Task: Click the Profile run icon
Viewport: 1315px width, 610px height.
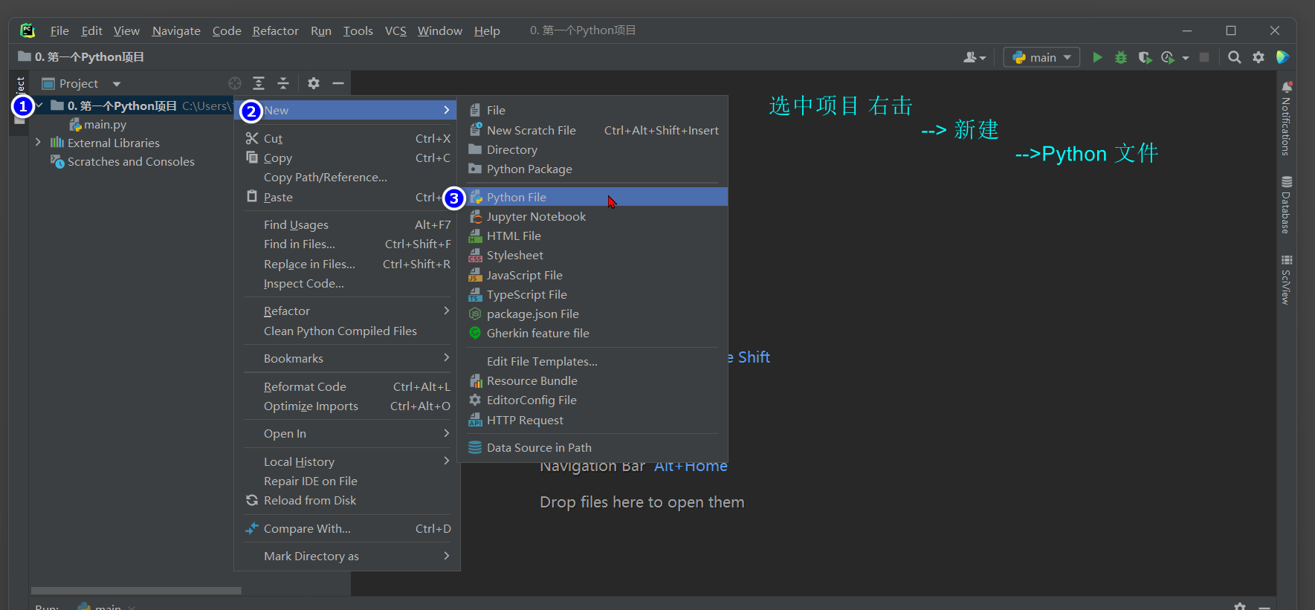Action: 1169,57
